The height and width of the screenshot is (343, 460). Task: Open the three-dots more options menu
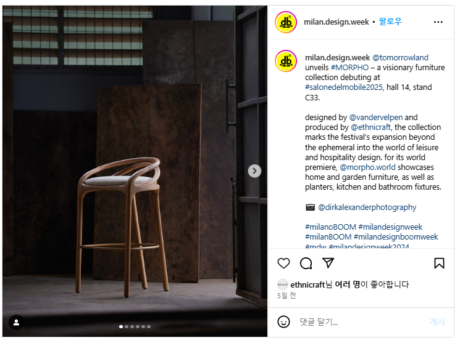coord(438,22)
